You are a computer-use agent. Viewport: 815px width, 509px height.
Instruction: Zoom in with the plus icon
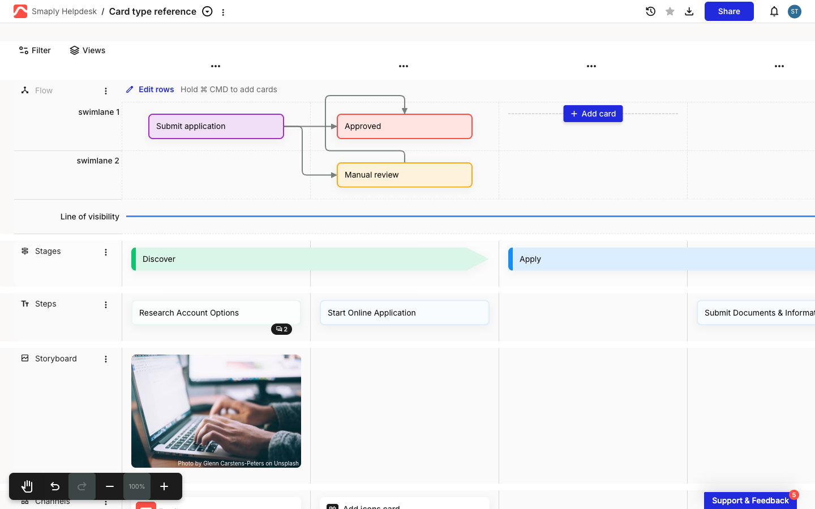(x=164, y=486)
